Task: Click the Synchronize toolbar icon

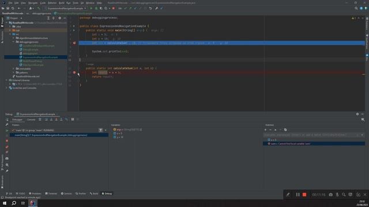Action: pos(13,8)
